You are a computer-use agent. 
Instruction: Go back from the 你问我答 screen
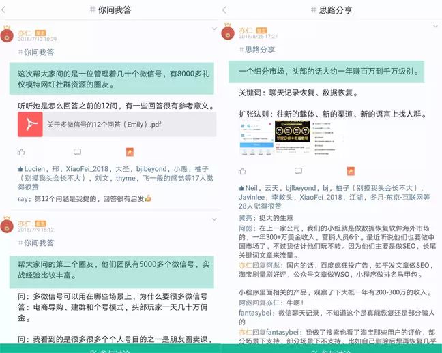coord(8,10)
